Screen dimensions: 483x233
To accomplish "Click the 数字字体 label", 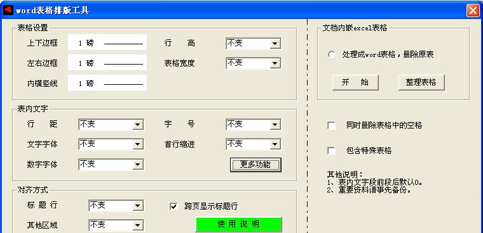I will 42,165.
